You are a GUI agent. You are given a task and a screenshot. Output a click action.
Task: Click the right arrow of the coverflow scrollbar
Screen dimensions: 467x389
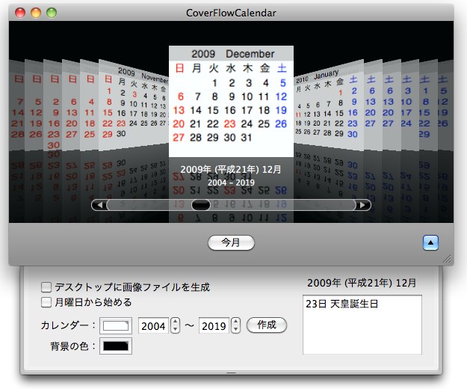pos(363,205)
